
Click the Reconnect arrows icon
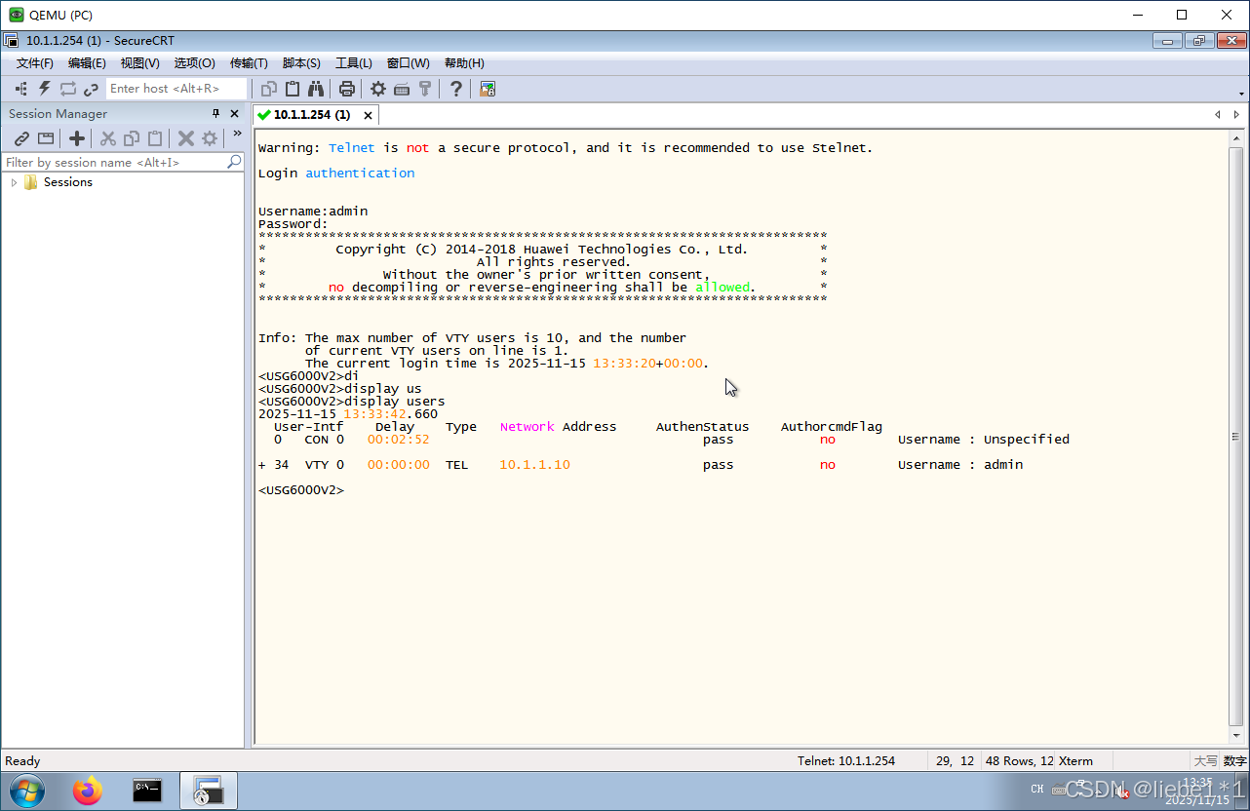68,89
